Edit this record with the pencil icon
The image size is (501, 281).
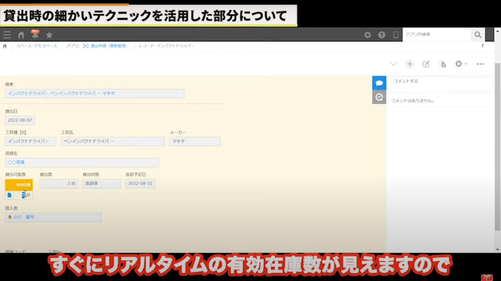[x=426, y=64]
